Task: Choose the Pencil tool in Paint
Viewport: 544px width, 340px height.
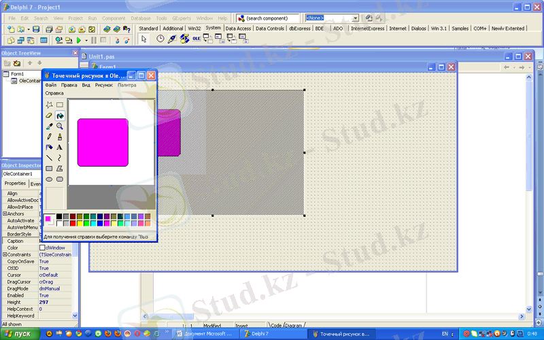Action: 49,137
